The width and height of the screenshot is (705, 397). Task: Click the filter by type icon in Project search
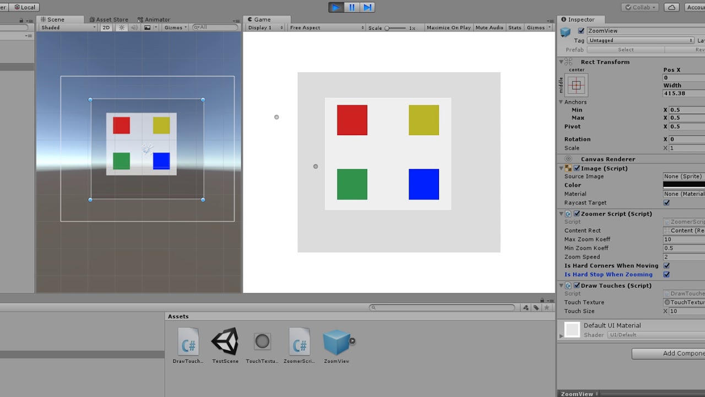click(526, 308)
